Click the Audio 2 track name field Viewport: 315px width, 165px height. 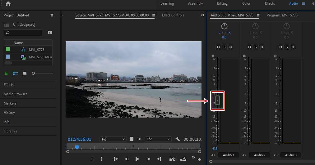point(260,155)
